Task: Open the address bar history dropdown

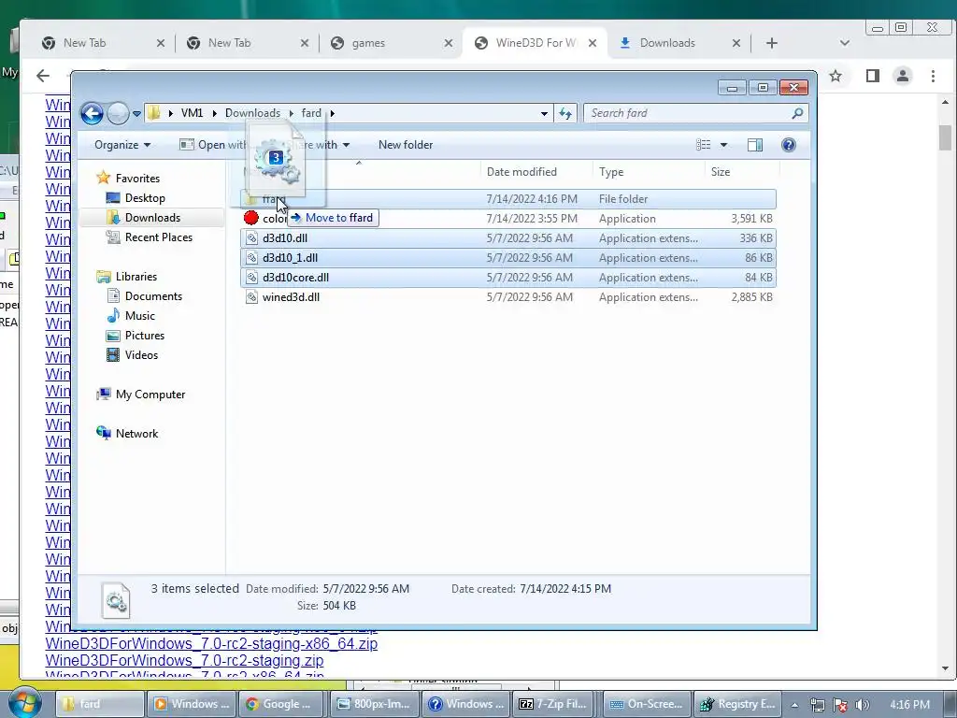Action: pos(544,113)
